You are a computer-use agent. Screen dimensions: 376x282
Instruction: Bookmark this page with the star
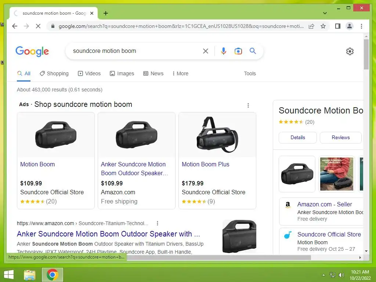323,26
